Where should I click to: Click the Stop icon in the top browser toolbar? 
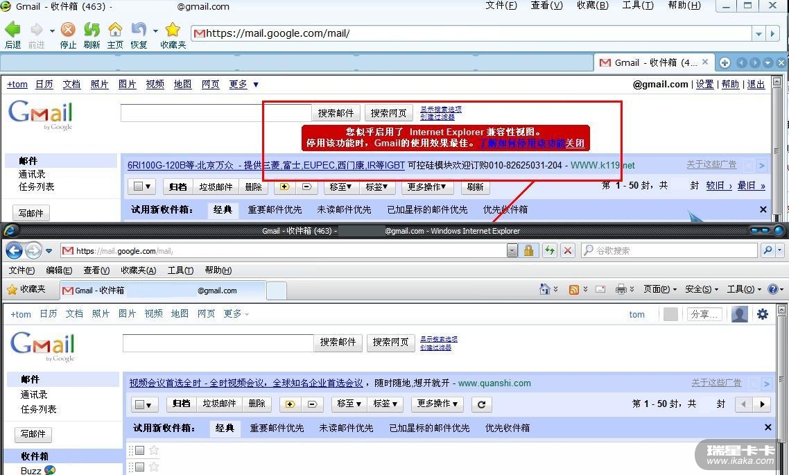68,30
